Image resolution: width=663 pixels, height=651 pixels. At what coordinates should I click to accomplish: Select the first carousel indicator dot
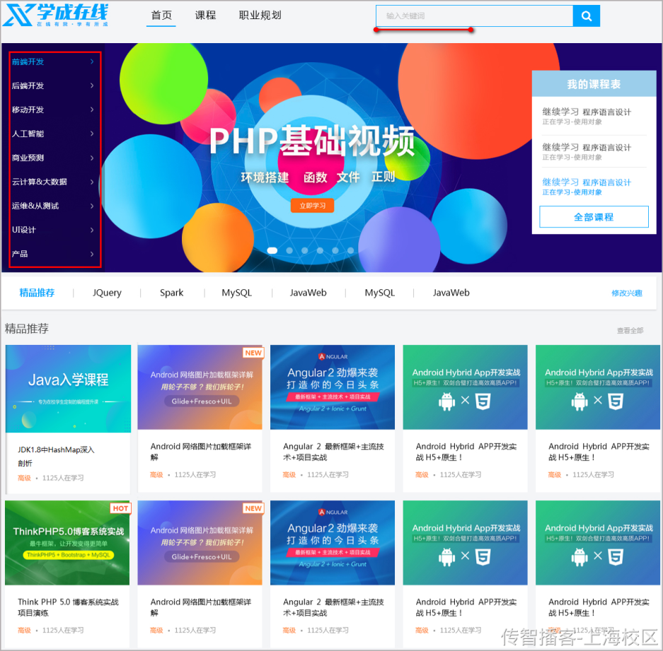pos(272,250)
